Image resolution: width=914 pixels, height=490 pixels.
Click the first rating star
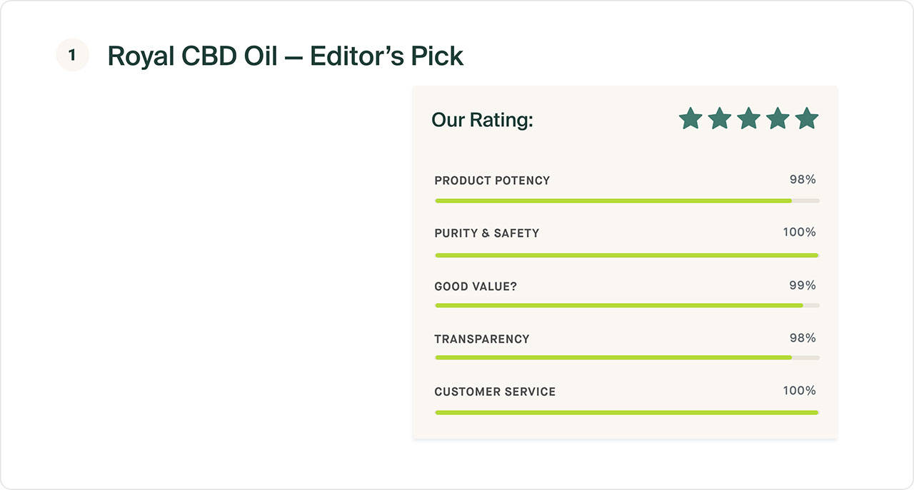[690, 118]
